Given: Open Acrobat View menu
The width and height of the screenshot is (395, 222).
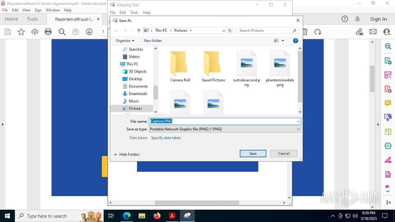Looking at the screenshot, I should click(26, 10).
